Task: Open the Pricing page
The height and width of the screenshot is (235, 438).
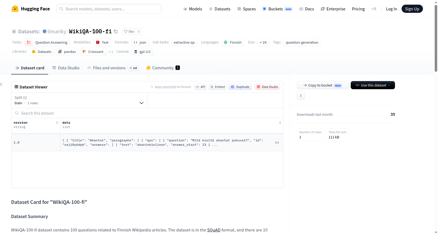Action: 358,9
